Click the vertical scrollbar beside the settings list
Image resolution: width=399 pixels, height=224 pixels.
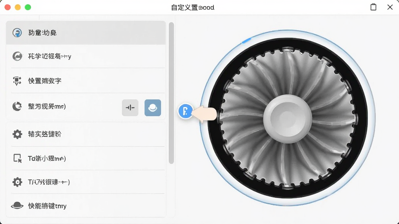tap(171, 93)
